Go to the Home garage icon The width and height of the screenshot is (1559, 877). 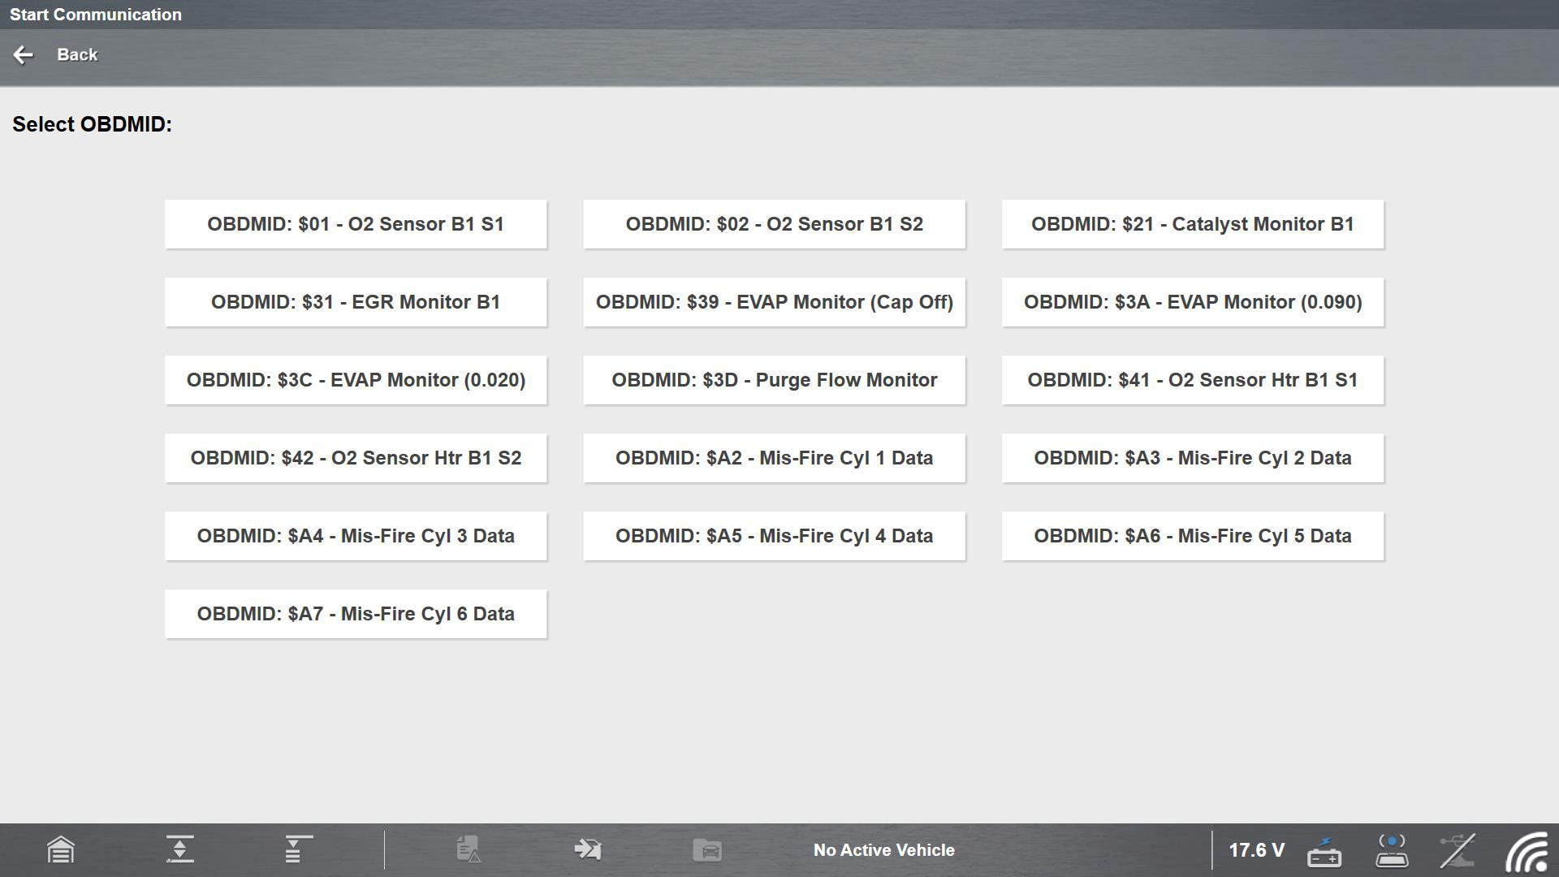[61, 850]
